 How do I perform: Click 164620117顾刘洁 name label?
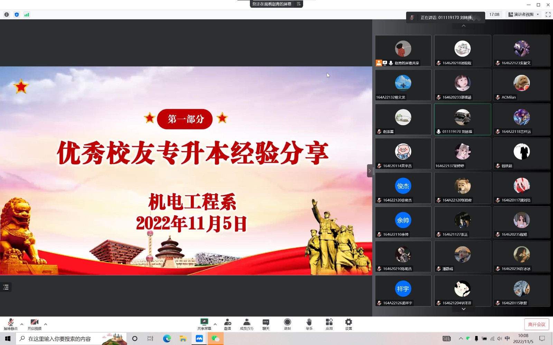tap(516, 200)
